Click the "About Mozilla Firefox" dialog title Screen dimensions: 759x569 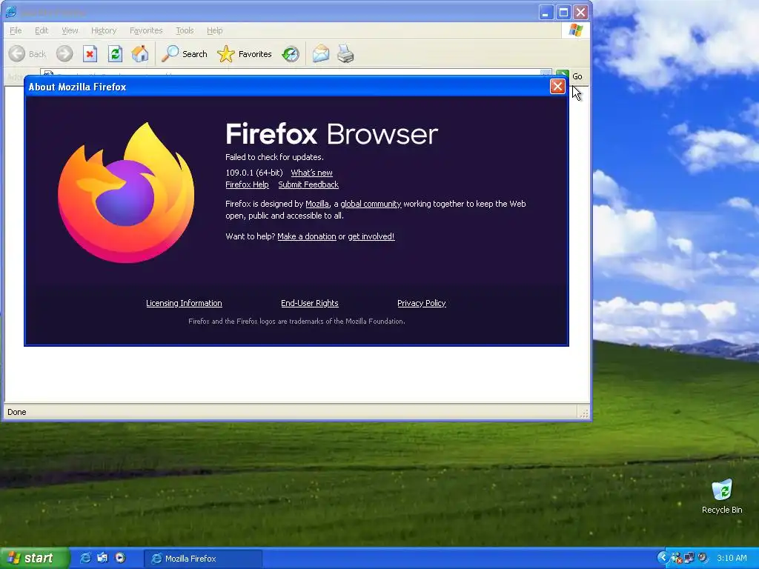(x=77, y=87)
